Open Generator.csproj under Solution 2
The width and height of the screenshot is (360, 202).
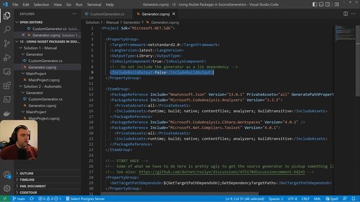(x=48, y=105)
